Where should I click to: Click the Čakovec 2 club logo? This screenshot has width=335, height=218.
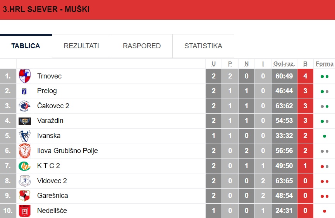coord(25,106)
